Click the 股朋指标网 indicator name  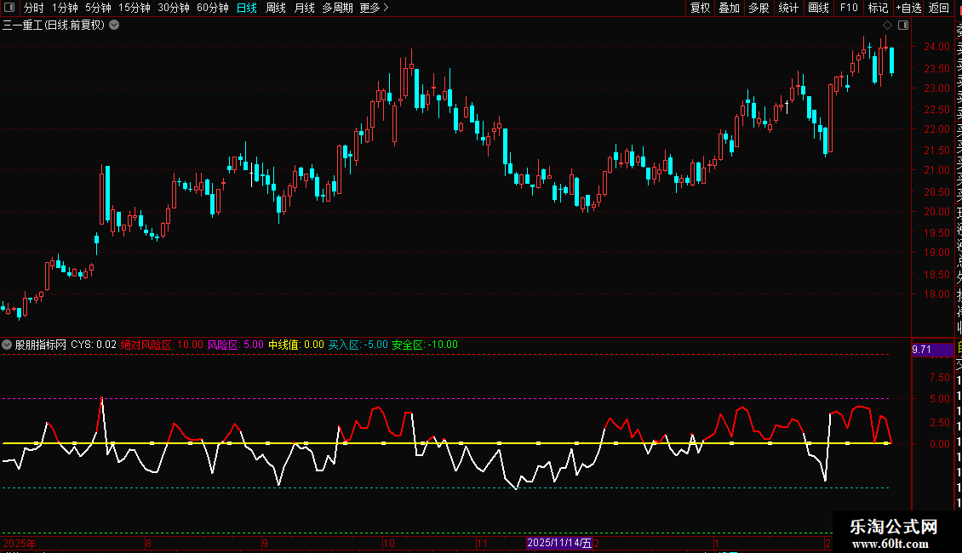(x=41, y=345)
